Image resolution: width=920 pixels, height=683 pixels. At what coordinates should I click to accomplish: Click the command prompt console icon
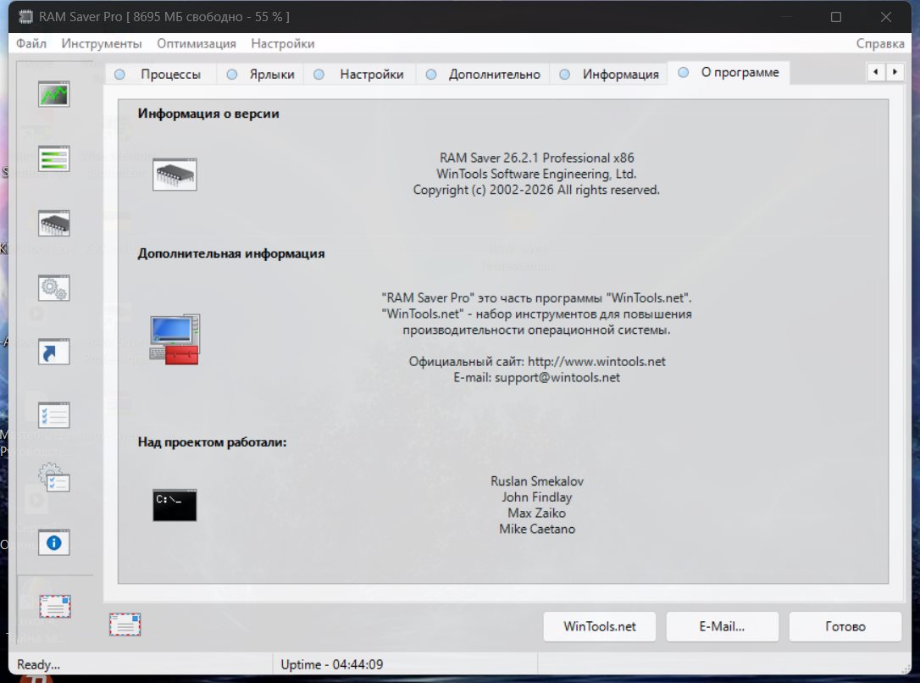(x=175, y=504)
